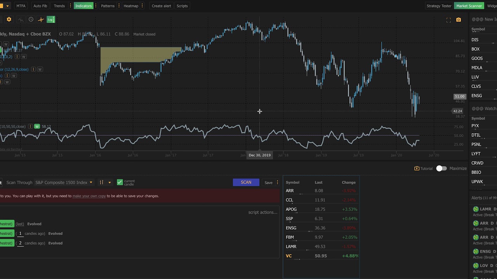
Task: Select APOG in scan results
Action: pyautogui.click(x=321, y=209)
